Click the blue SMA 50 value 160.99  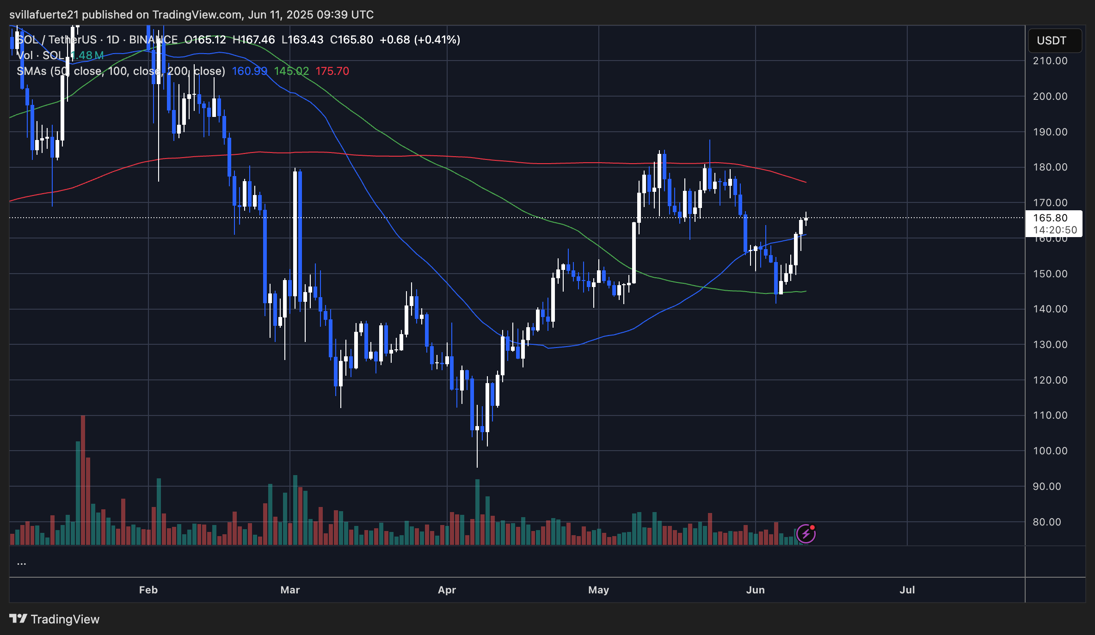250,71
